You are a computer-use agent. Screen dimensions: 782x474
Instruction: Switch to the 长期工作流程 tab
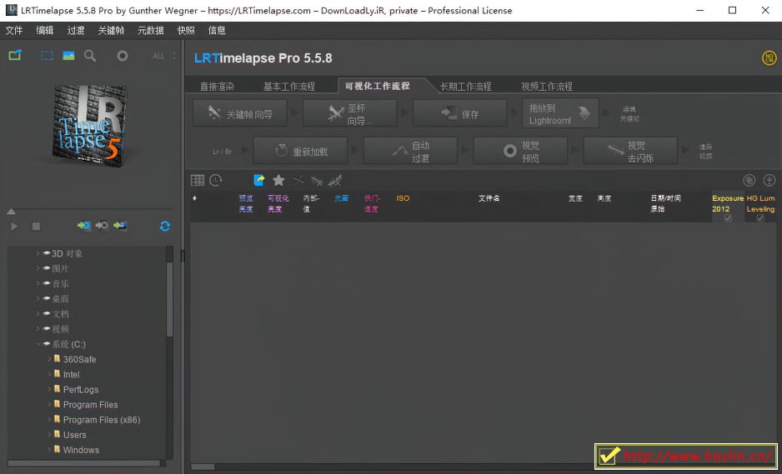pyautogui.click(x=466, y=87)
